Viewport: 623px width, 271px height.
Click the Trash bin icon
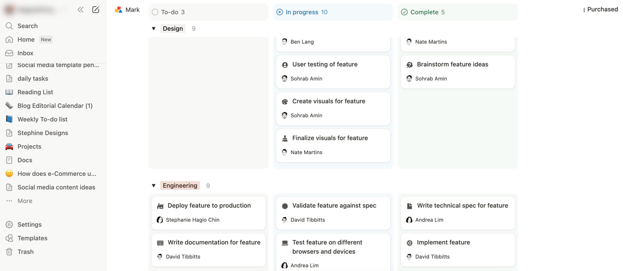coord(9,252)
